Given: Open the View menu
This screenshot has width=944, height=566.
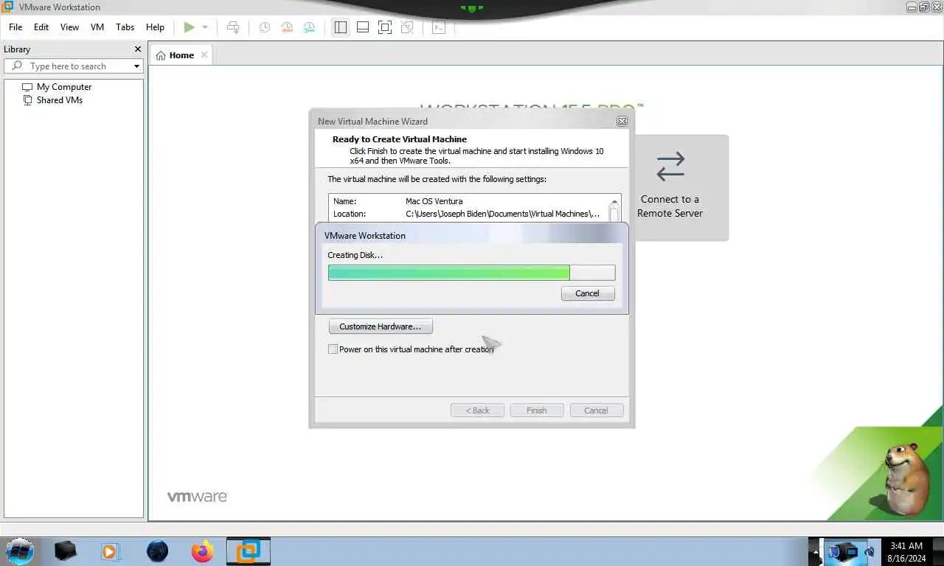Looking at the screenshot, I should (69, 27).
